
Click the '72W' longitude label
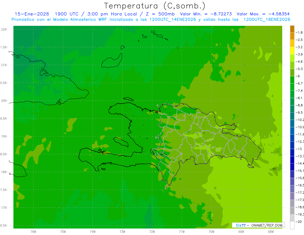pyautogui.click(x=152, y=232)
